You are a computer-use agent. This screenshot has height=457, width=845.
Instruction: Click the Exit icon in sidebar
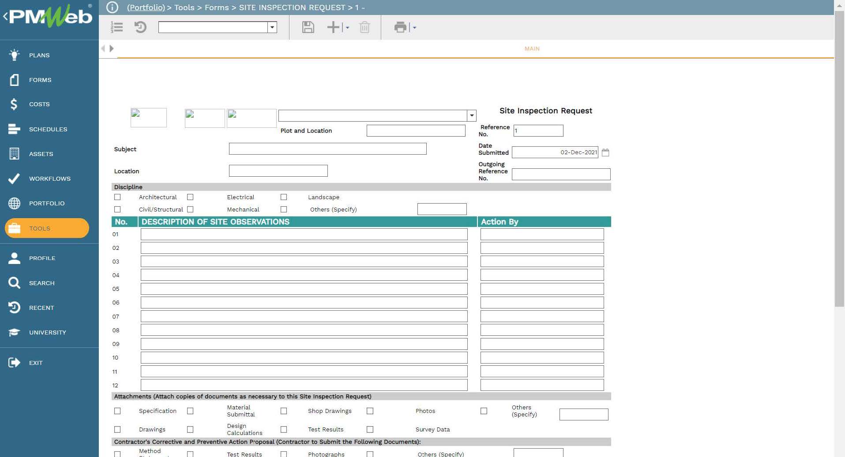point(14,363)
